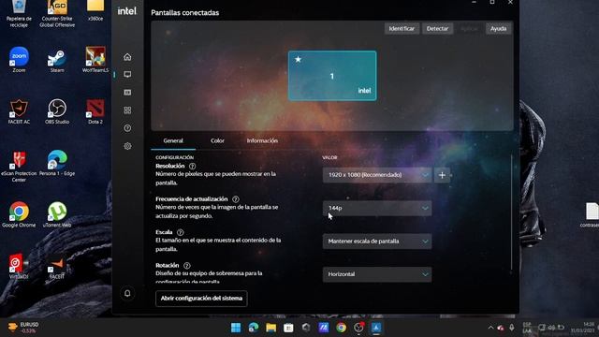Open the Windows Start menu
This screenshot has height=337, width=599.
point(236,328)
